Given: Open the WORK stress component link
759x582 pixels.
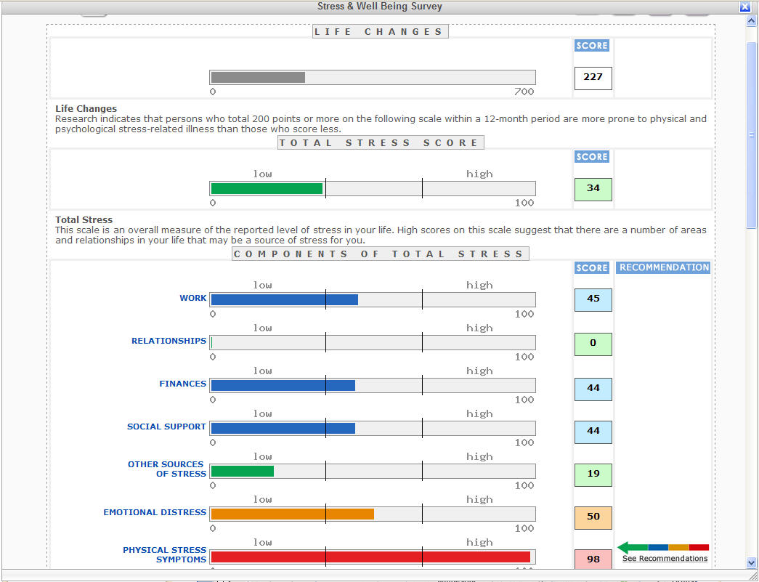Looking at the screenshot, I should (192, 298).
